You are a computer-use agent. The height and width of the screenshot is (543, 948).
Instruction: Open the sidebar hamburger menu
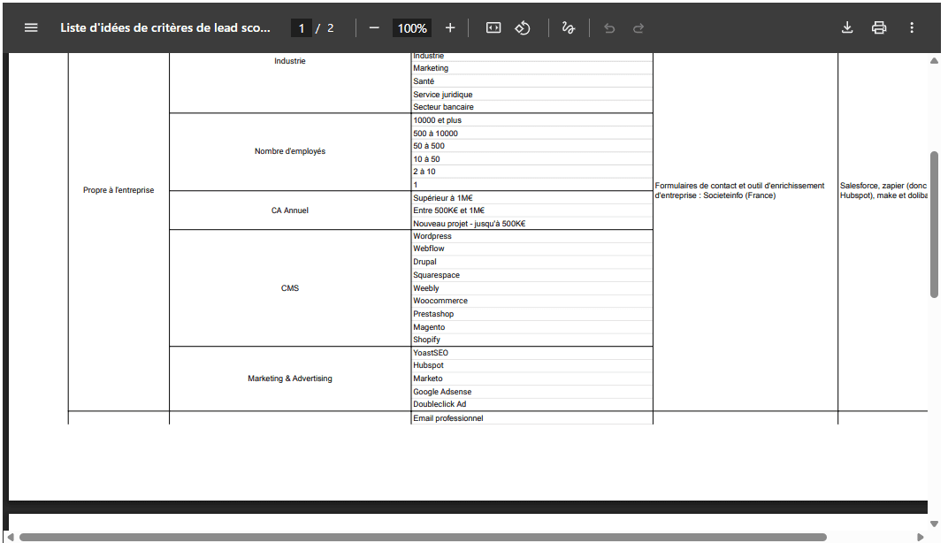pyautogui.click(x=31, y=27)
